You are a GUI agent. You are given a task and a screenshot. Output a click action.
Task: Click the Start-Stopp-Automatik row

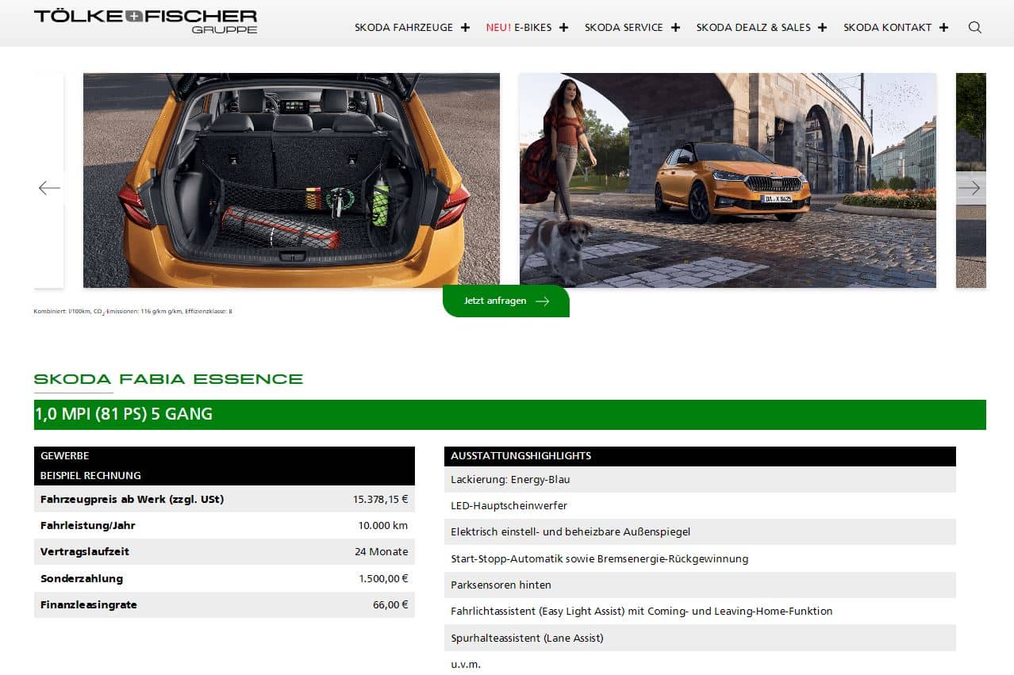coord(700,558)
